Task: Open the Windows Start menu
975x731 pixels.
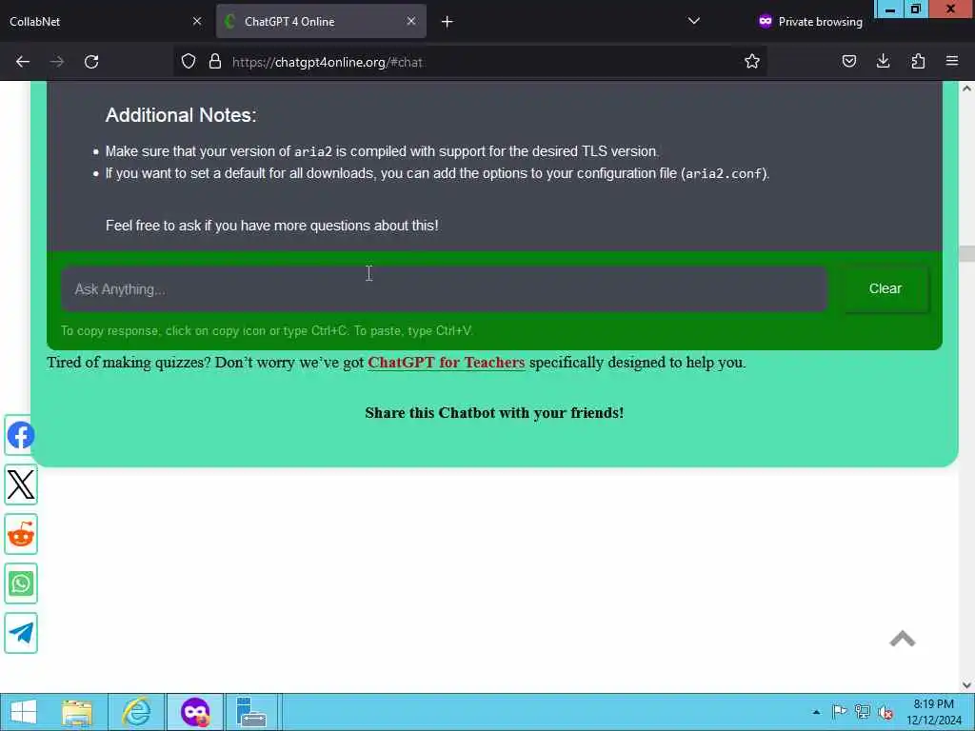Action: [x=23, y=712]
